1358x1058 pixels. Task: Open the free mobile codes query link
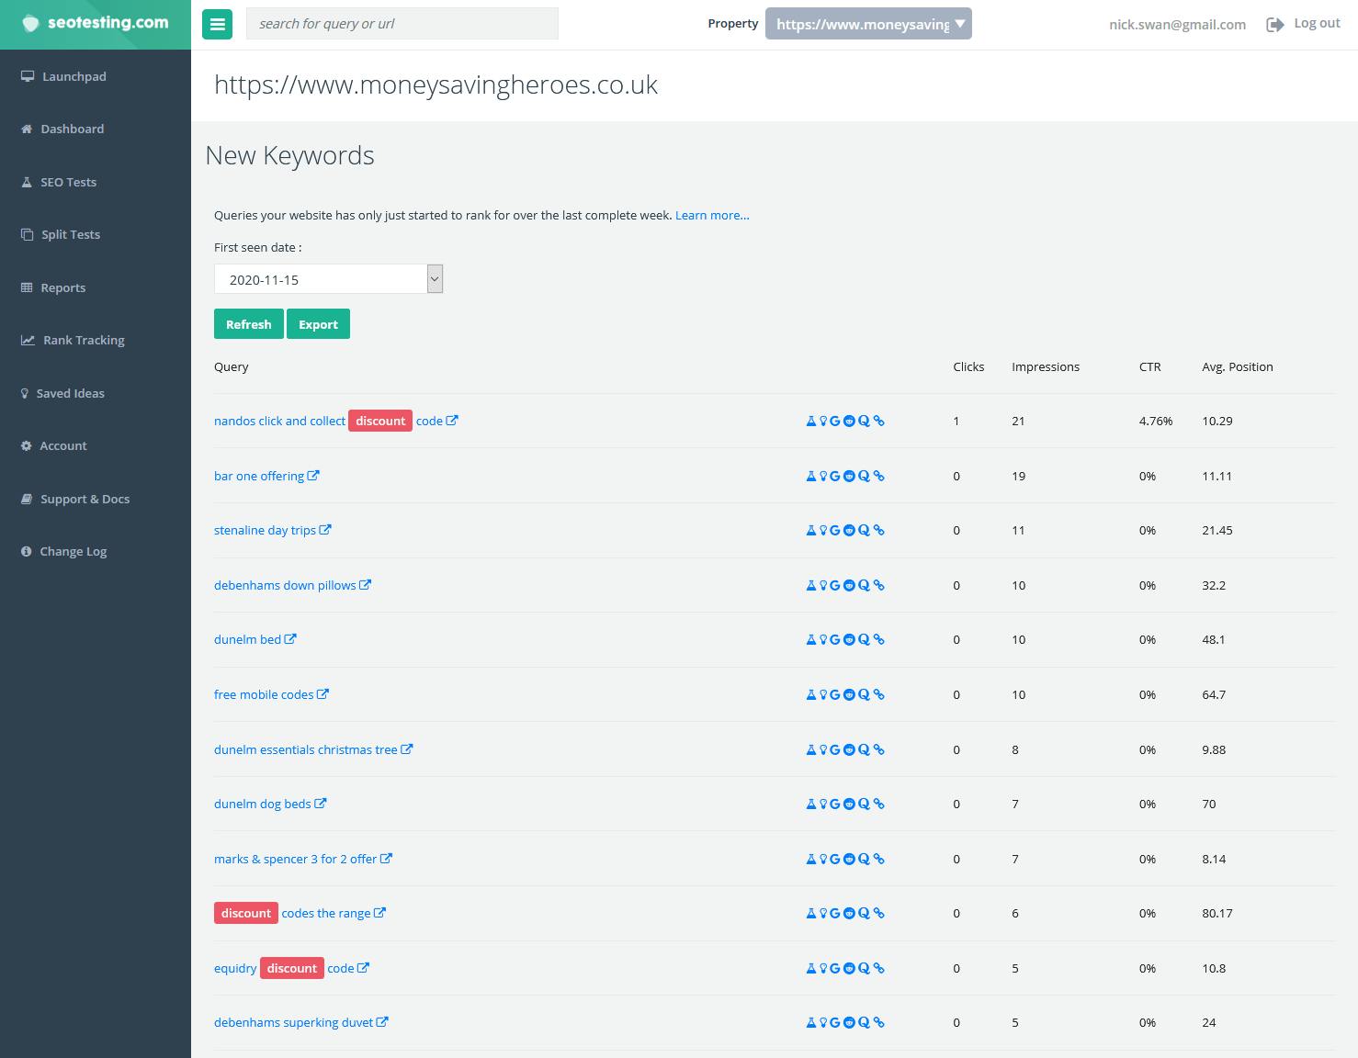pos(271,694)
